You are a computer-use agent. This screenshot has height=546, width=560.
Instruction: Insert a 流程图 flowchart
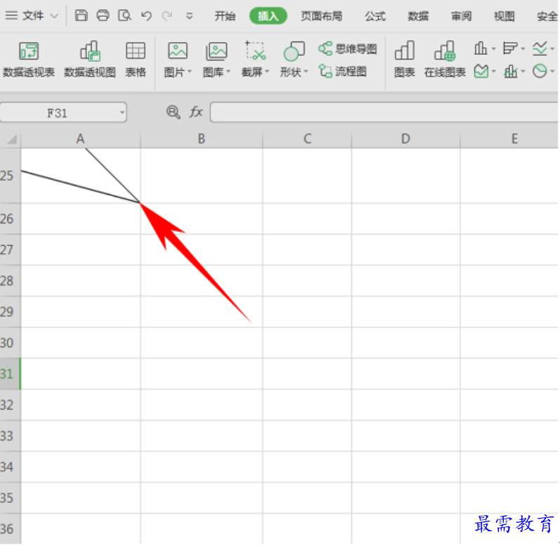(x=342, y=72)
